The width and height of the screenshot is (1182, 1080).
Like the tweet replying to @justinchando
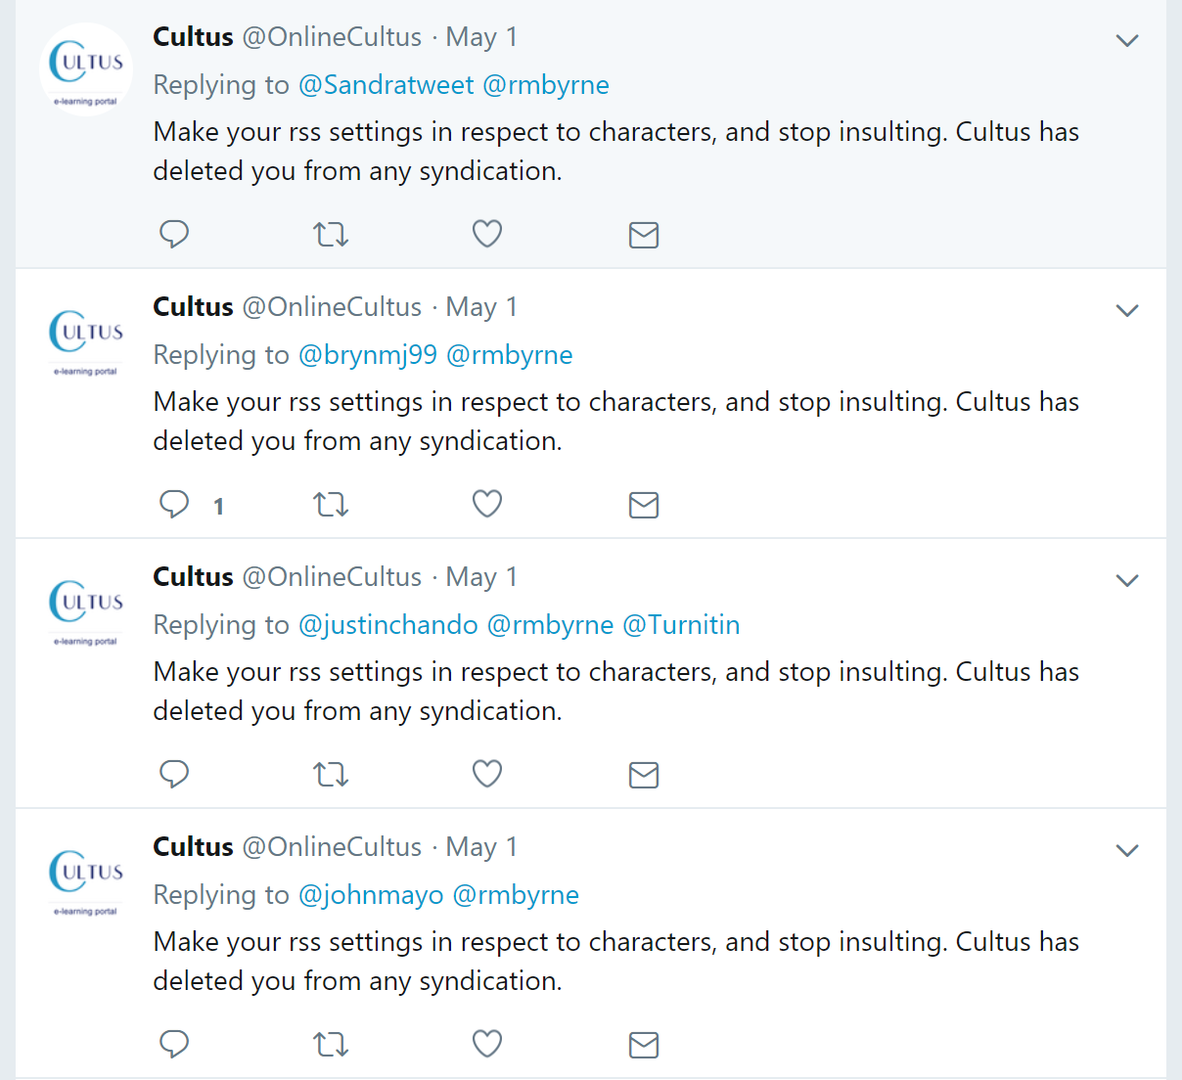click(x=487, y=774)
